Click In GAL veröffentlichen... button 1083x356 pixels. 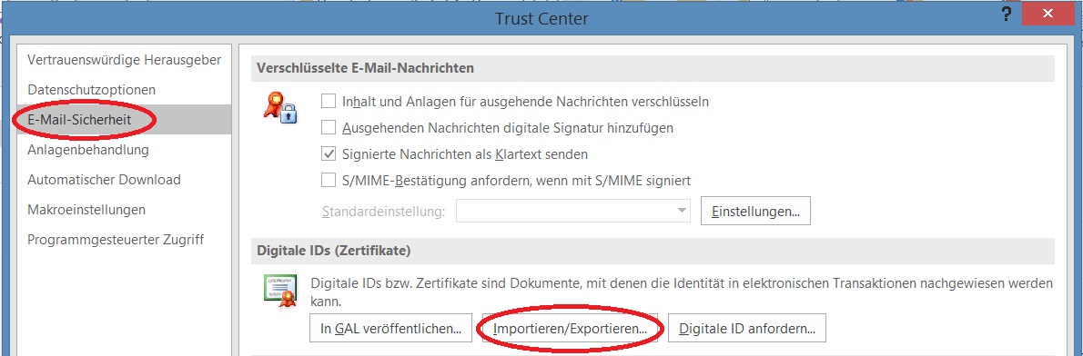391,329
